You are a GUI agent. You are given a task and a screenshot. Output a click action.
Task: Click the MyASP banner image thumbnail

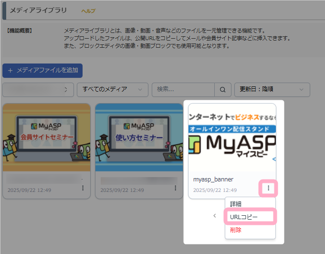coord(232,138)
